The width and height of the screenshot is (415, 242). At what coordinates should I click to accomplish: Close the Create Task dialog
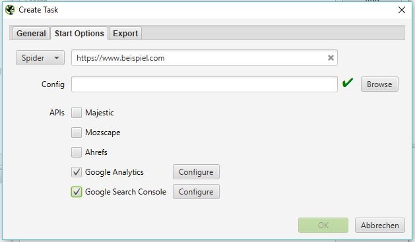[402, 10]
